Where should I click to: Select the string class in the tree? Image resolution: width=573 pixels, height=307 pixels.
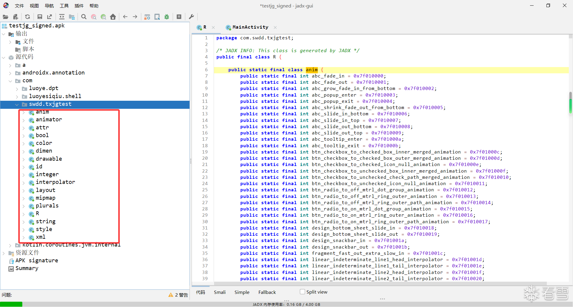[x=46, y=221]
